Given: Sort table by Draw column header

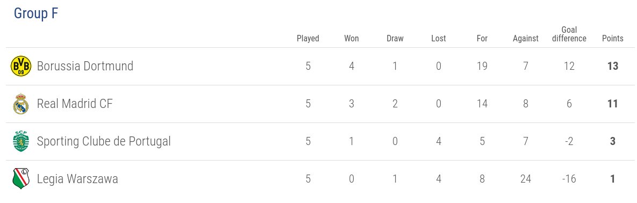Looking at the screenshot, I should (x=395, y=39).
